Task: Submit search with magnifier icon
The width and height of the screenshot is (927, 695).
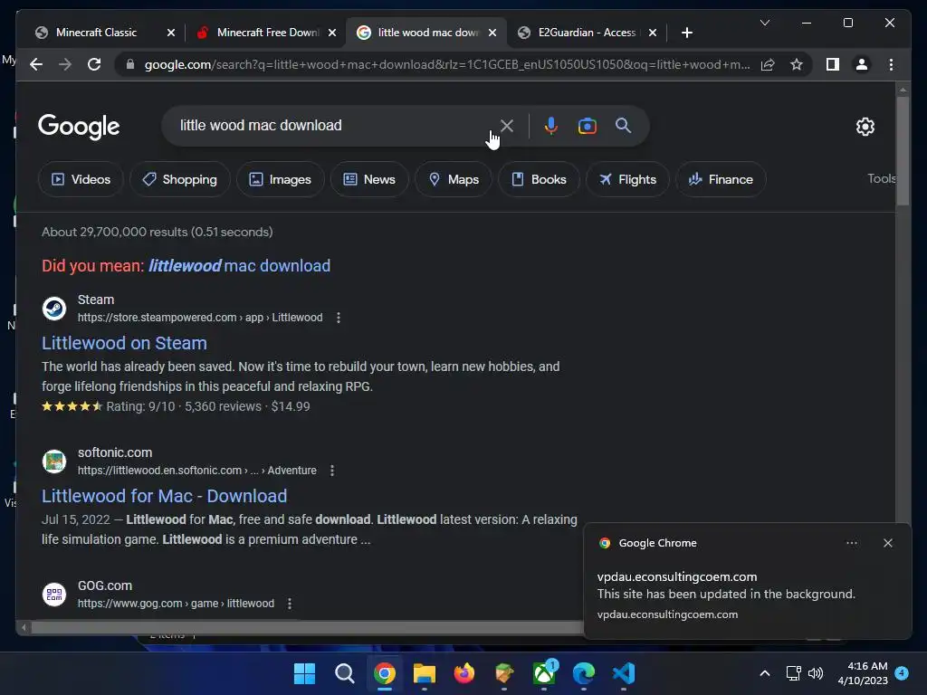Action: (623, 125)
